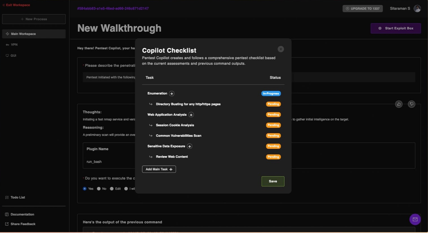The width and height of the screenshot is (428, 233).
Task: Open the GUI panel from the sidebar
Action: point(13,55)
